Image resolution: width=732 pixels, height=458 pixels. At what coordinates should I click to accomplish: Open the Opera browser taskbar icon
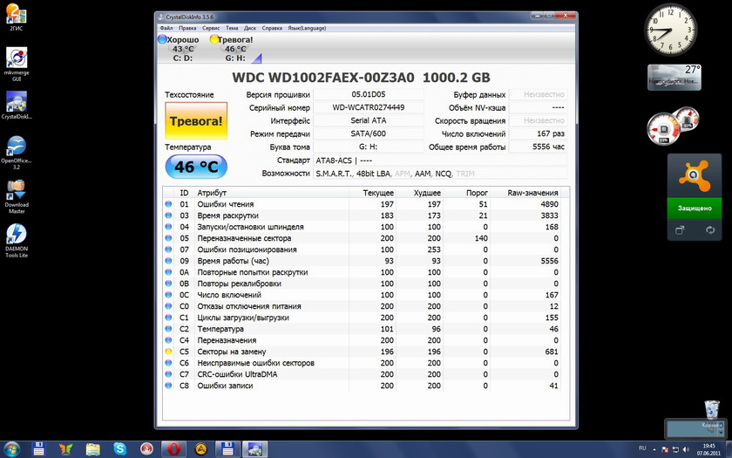[173, 449]
